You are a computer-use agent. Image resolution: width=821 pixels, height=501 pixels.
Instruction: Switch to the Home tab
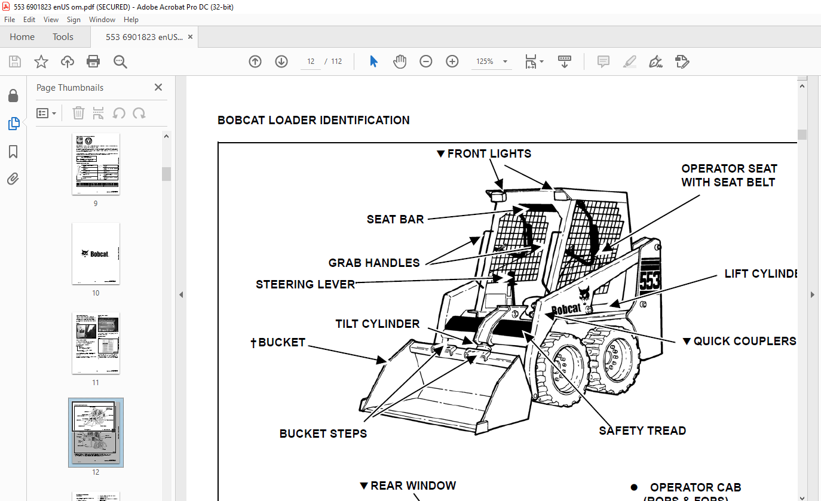[x=22, y=37]
